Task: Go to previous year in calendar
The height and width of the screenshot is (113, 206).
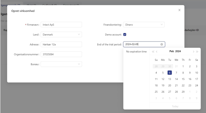Action: (x=153, y=52)
